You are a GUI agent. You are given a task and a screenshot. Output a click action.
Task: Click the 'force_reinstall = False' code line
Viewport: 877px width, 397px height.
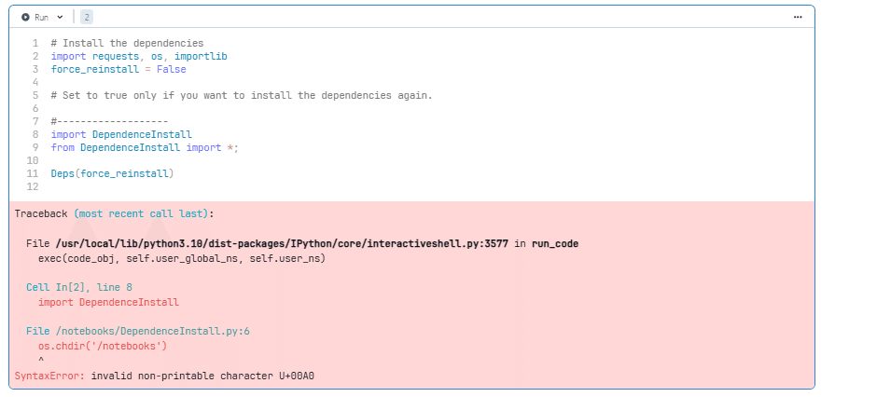click(x=118, y=69)
